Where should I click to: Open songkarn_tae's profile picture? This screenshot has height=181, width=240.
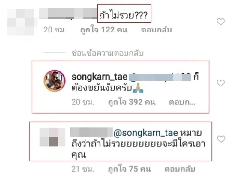[x=55, y=81]
